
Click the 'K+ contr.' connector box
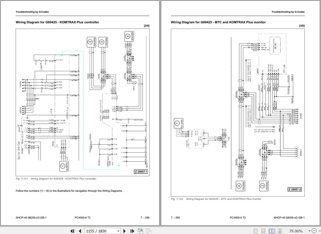pos(178,124)
